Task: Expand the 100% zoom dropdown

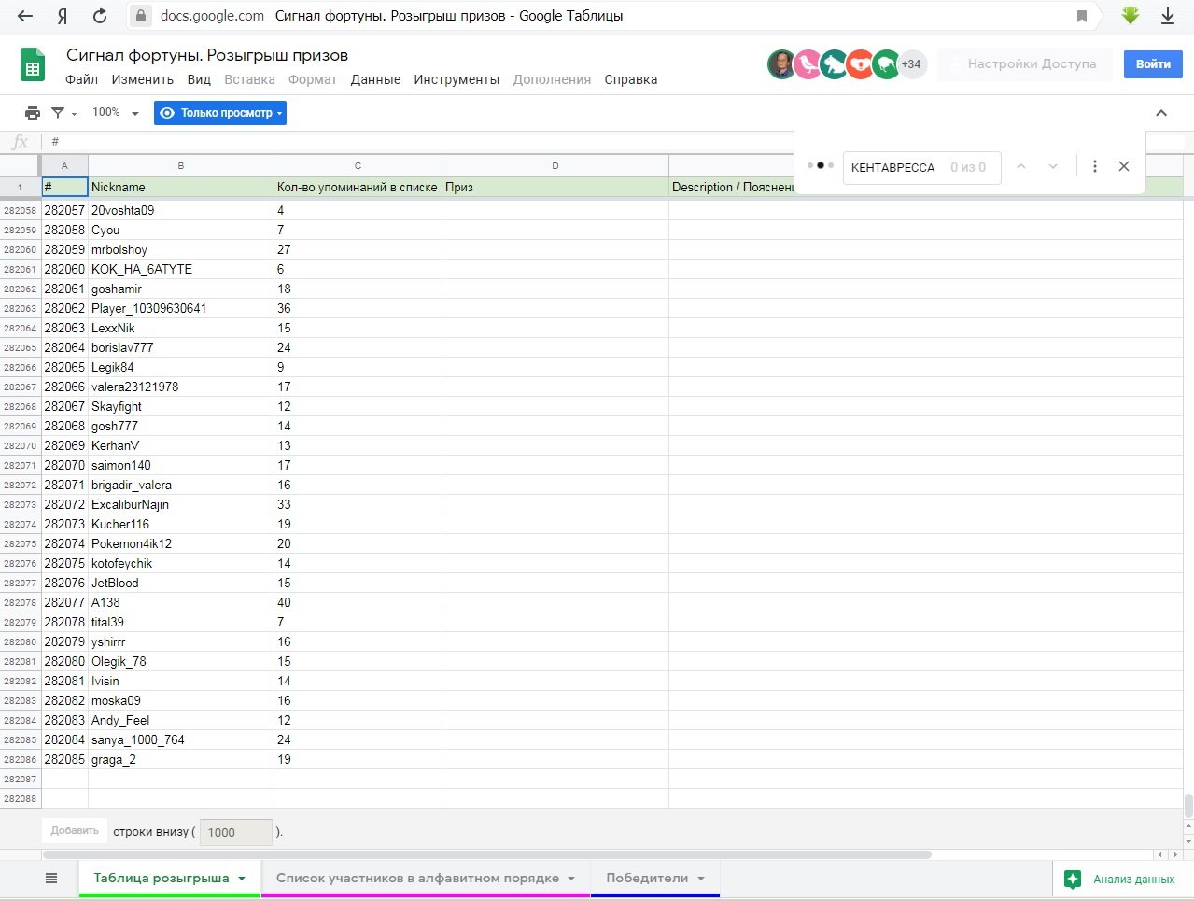Action: (116, 113)
